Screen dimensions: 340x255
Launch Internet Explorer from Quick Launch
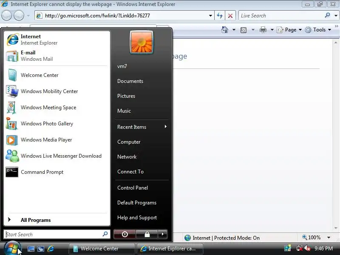[51, 249]
